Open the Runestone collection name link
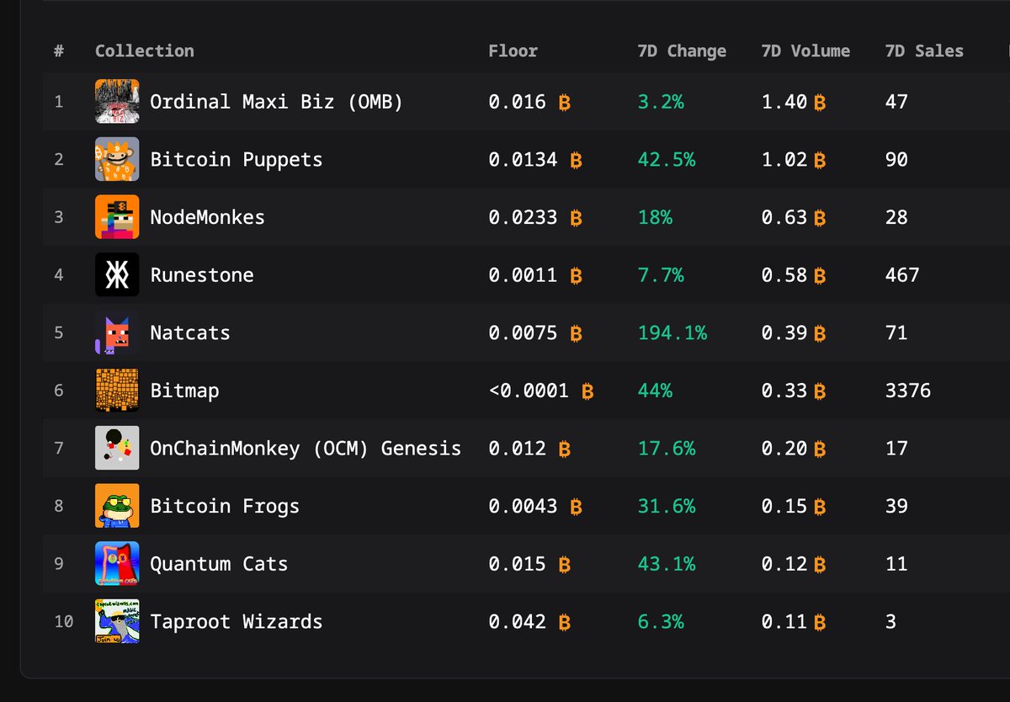This screenshot has height=702, width=1010. pos(202,275)
